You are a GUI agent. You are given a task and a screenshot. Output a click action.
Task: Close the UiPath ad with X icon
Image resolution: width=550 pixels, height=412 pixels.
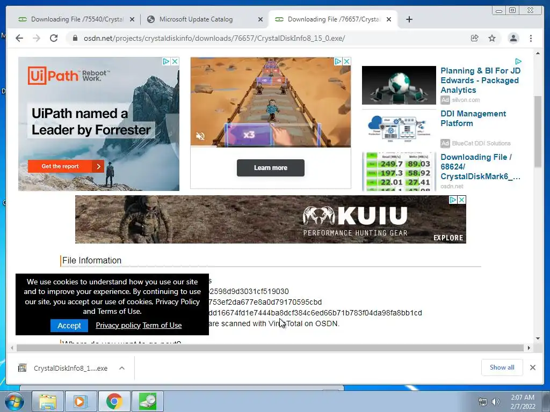tap(175, 61)
